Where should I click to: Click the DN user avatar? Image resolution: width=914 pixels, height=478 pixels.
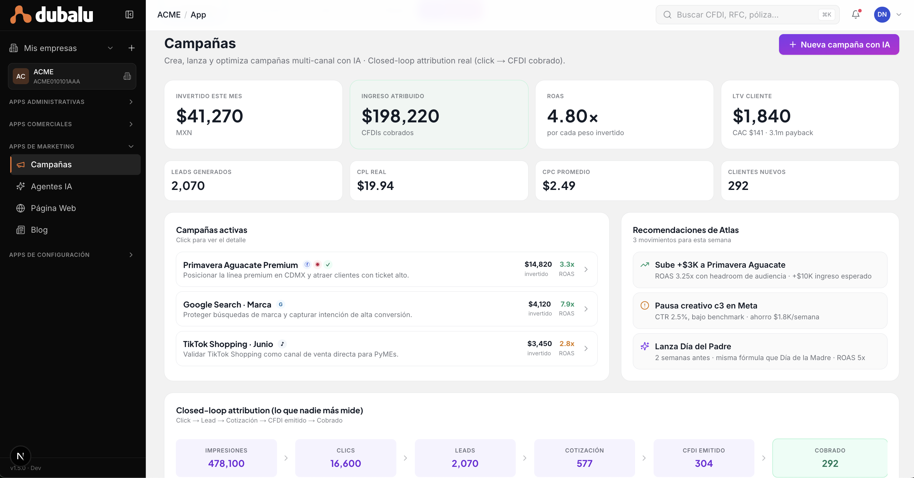(882, 15)
